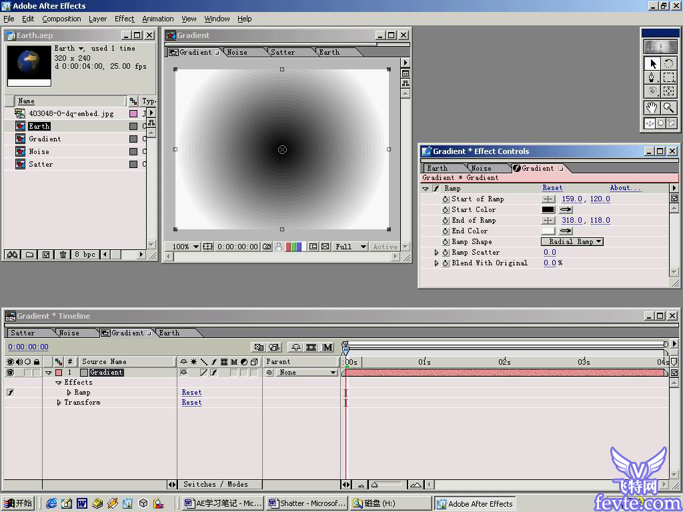Click Reset link for Transform in timeline

point(191,402)
